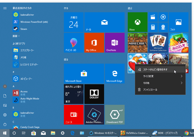This screenshot has width=194, height=137.
Task: Open the Minecraft tile
Action: click(138, 43)
